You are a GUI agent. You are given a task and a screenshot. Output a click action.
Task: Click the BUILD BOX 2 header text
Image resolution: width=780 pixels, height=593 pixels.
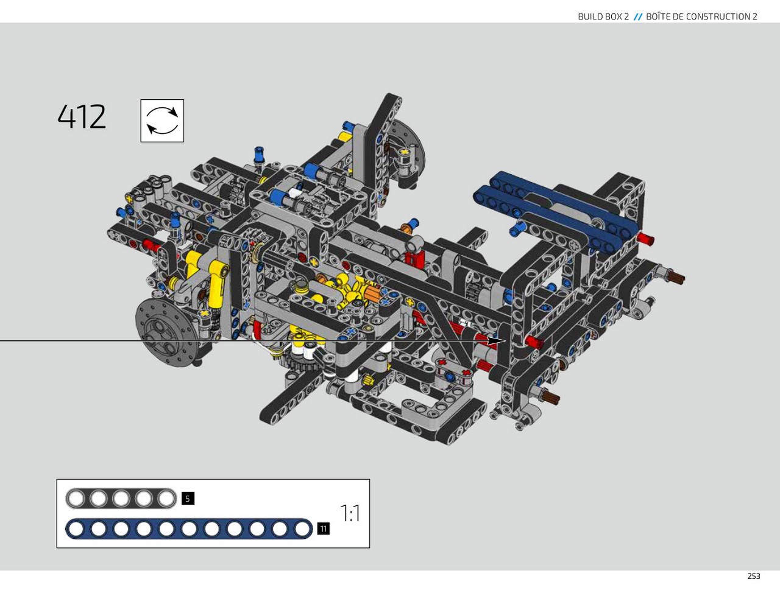click(603, 16)
